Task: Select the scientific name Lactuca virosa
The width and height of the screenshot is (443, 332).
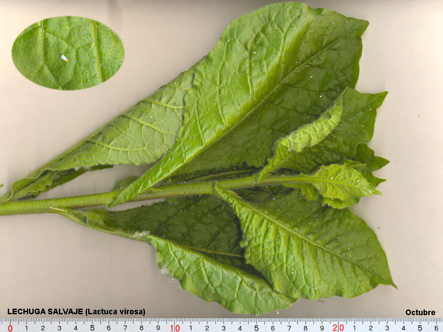Action: point(116,312)
